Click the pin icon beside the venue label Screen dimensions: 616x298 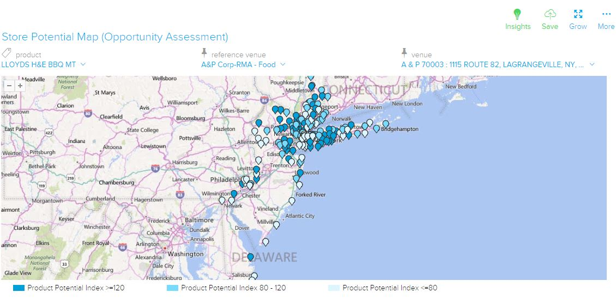(404, 53)
